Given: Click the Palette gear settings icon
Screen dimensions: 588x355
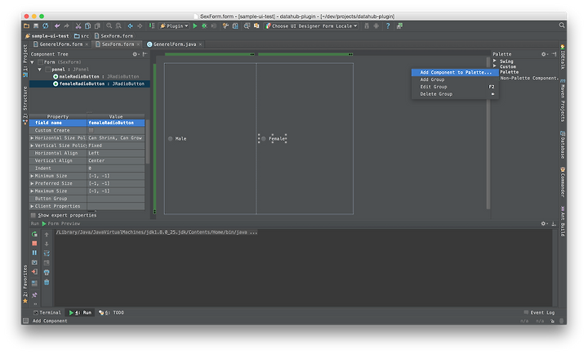Looking at the screenshot, I should (x=544, y=54).
